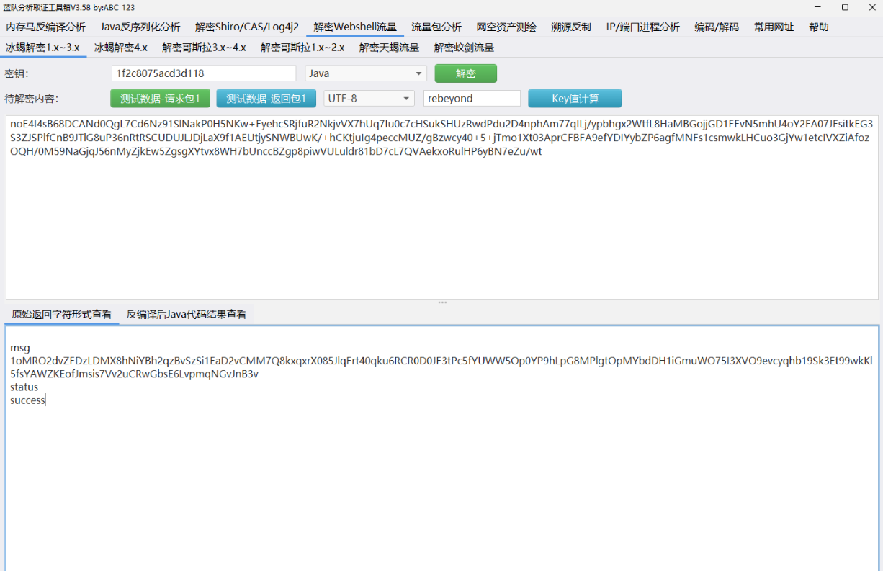883x571 pixels.
Task: Open 解密哥斯拉1.x~2.x sub-tab
Action: point(302,48)
